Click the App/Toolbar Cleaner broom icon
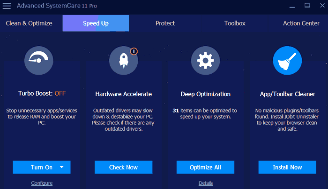 (x=287, y=60)
